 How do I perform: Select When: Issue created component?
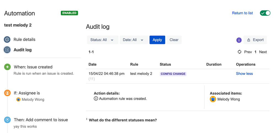(x=33, y=67)
